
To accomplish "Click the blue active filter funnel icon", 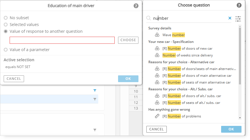I will [95, 90].
